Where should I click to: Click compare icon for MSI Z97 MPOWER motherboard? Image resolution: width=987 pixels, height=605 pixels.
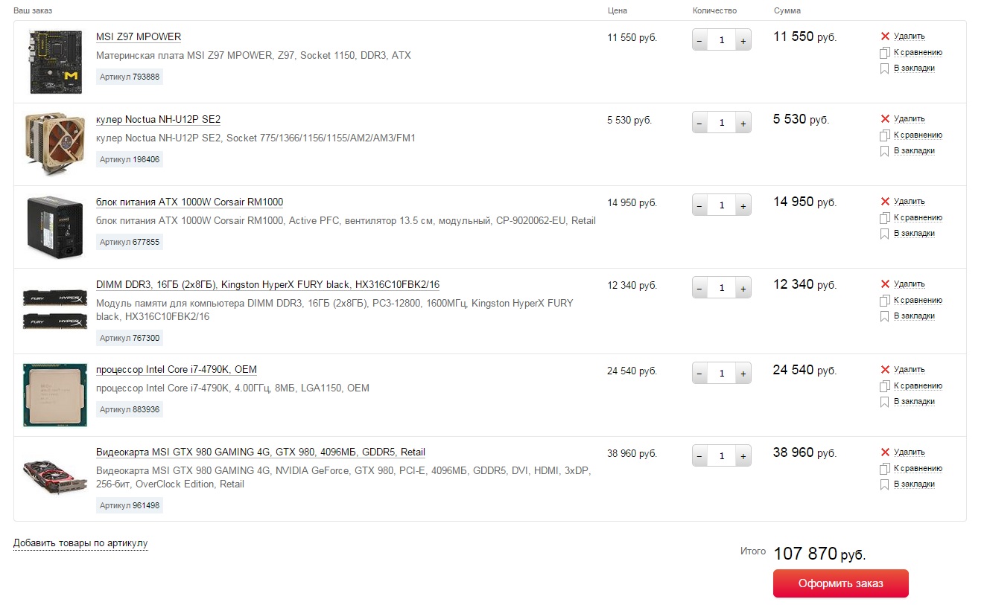pos(885,53)
